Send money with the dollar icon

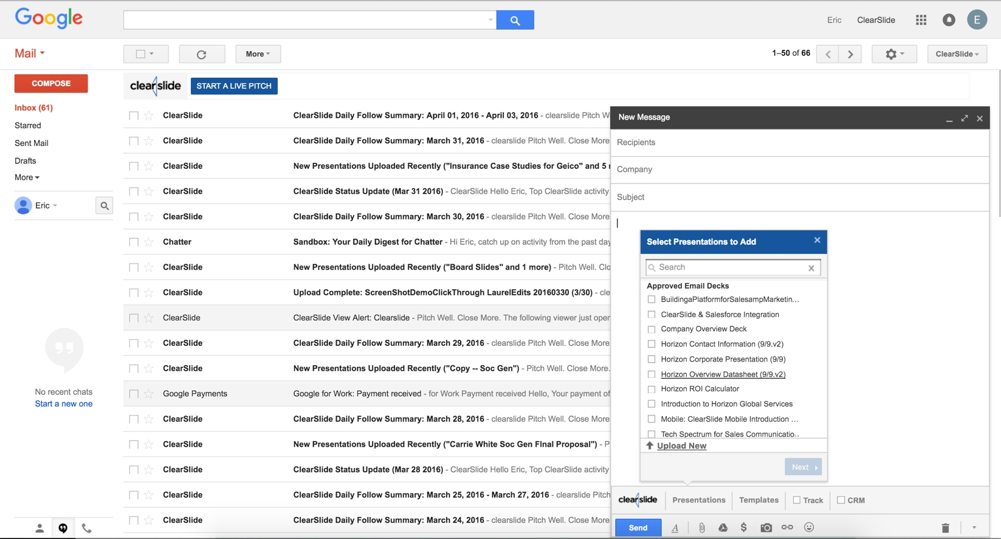(743, 527)
